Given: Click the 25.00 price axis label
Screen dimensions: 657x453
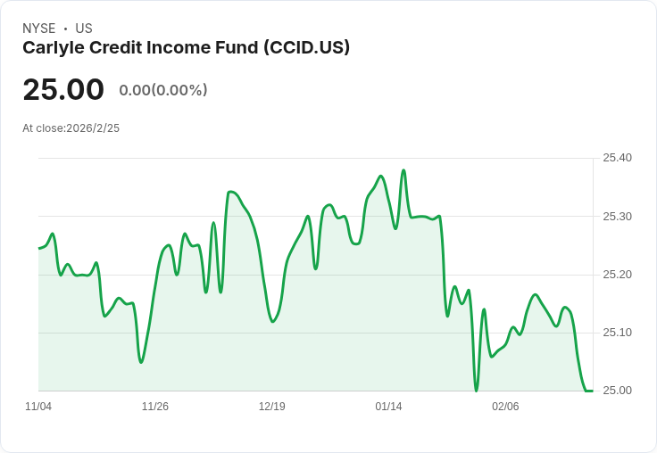Looking at the screenshot, I should (617, 391).
